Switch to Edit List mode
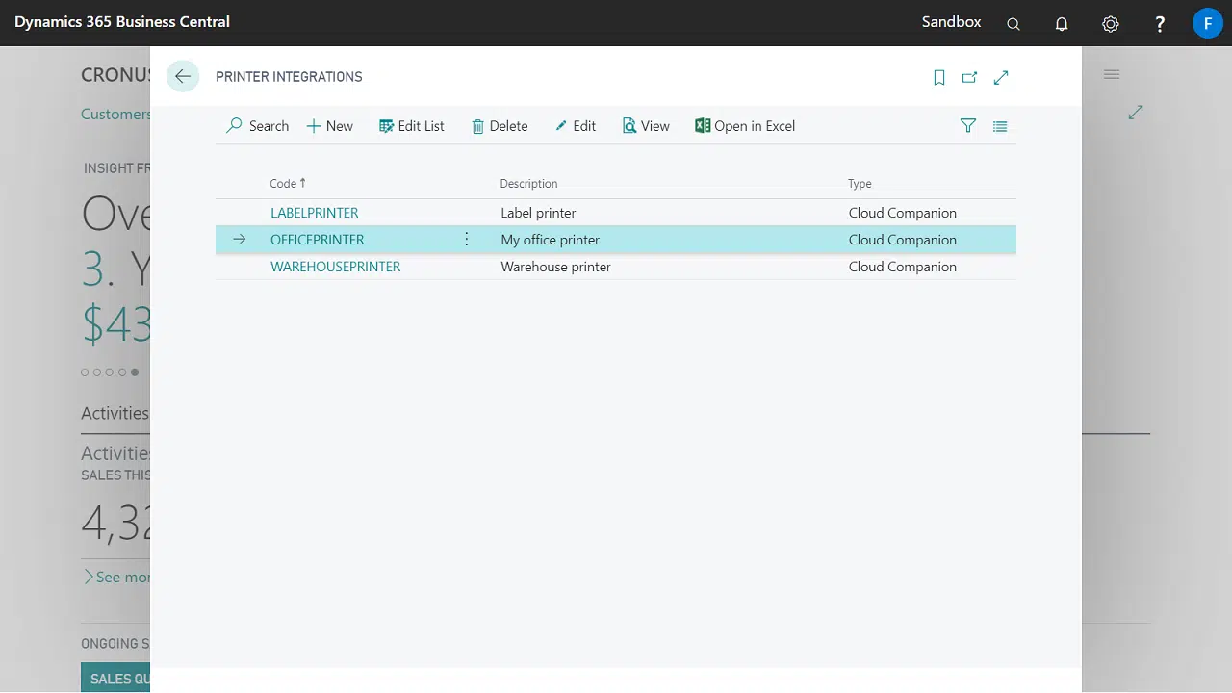This screenshot has height=693, width=1232. [411, 126]
